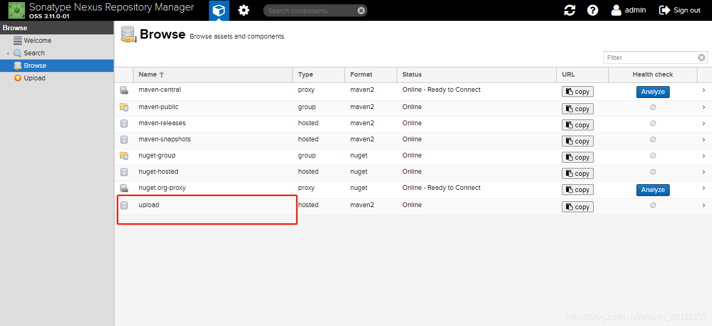Open nuget-hosted row chevron
The width and height of the screenshot is (712, 326).
click(x=704, y=172)
